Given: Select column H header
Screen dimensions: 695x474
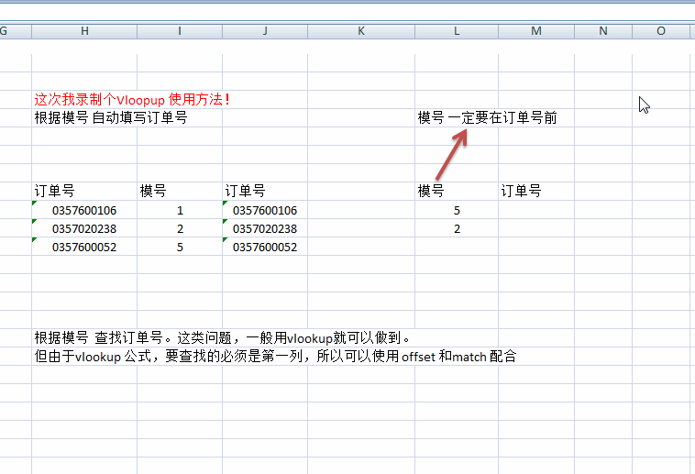Looking at the screenshot, I should pos(84,31).
